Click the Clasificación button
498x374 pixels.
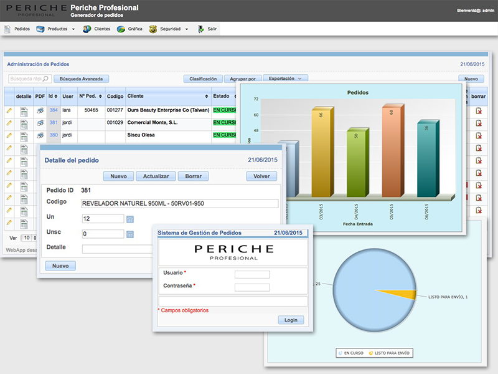(203, 79)
